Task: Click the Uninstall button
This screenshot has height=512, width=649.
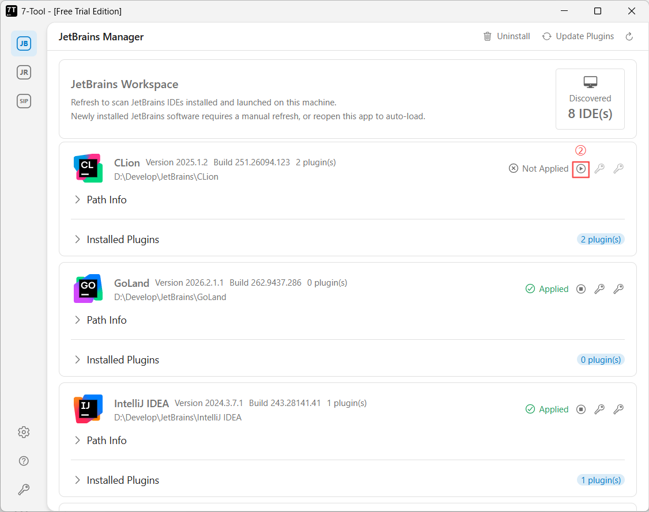Action: 507,36
